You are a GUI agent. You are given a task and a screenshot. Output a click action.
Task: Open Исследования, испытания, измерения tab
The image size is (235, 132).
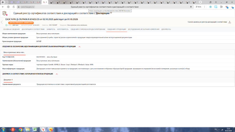coord(143,29)
